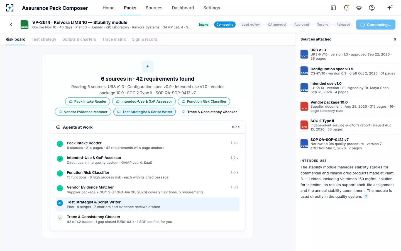Open Sources in top navigation
The height and width of the screenshot is (251, 401).
(x=154, y=8)
